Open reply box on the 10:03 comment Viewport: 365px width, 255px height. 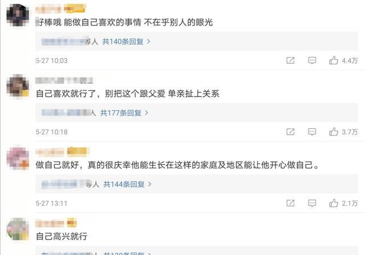pyautogui.click(x=312, y=60)
